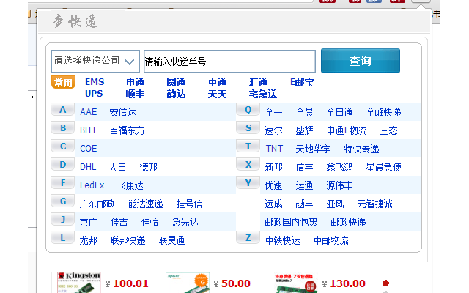469x293 pixels.
Task: Click the letter F index button
Action: click(62, 182)
